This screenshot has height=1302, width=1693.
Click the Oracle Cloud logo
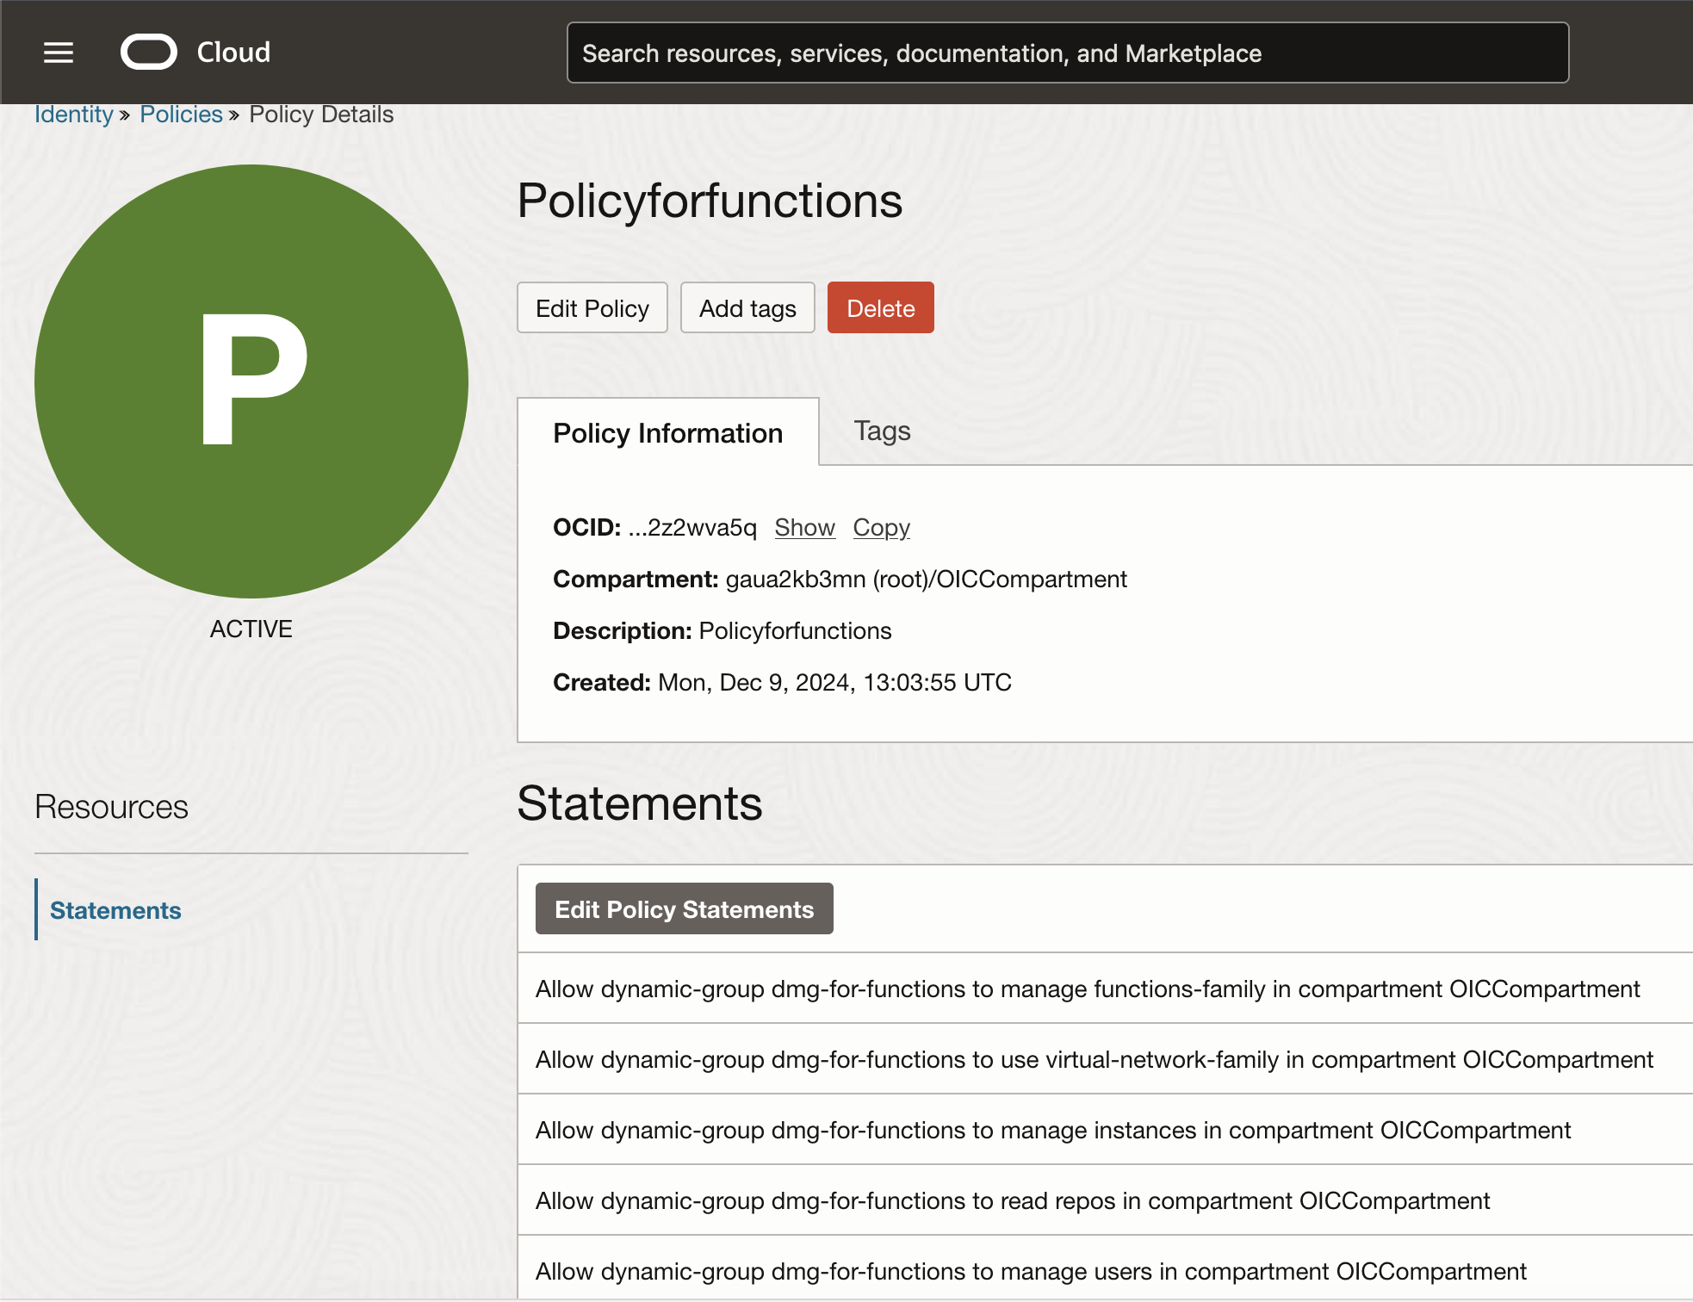coord(195,53)
